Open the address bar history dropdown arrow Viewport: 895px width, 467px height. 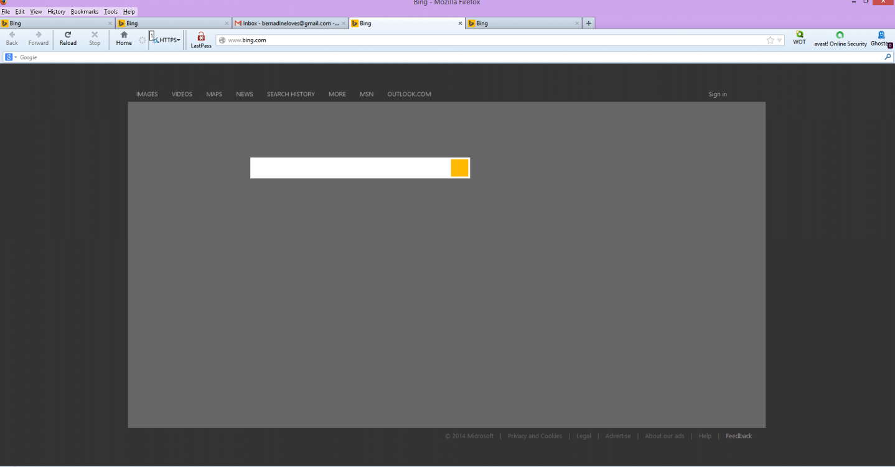pyautogui.click(x=779, y=40)
